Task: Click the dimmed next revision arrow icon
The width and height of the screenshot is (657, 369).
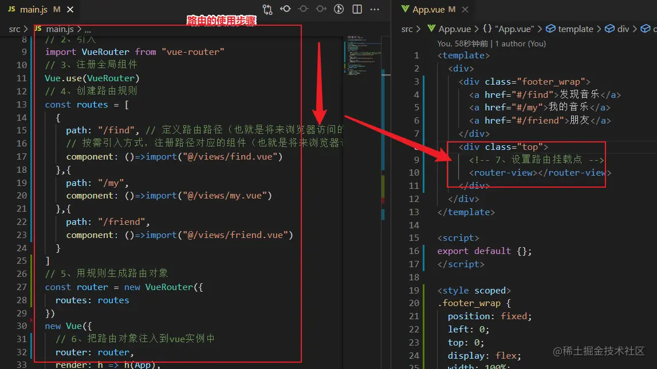Action: coord(321,9)
